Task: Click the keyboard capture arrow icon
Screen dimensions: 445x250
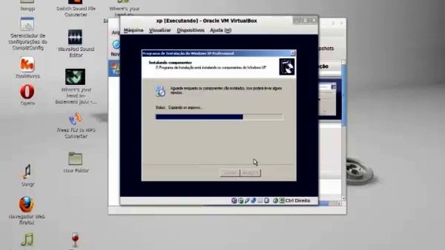Action: (x=282, y=201)
